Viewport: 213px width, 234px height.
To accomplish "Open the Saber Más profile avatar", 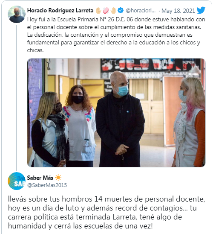I will 17,181.
